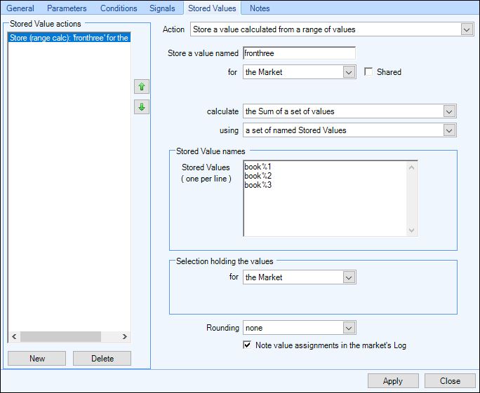
Task: Select the 'Store (range calc): fronthree' list entry
Action: tap(69, 38)
